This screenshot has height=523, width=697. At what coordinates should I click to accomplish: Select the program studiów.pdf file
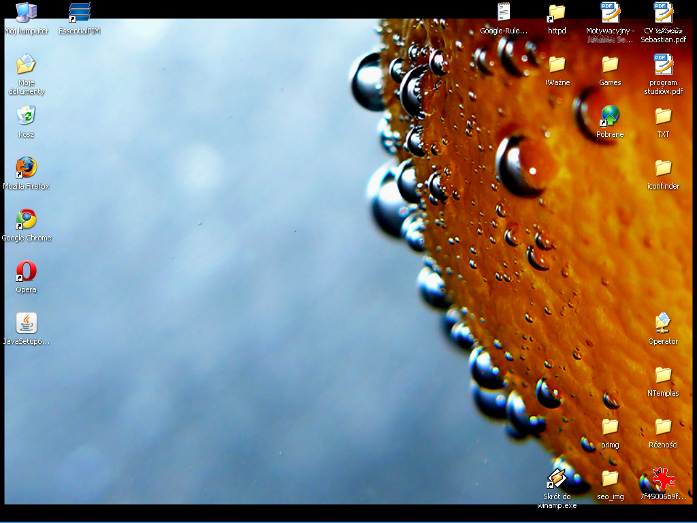tap(663, 65)
